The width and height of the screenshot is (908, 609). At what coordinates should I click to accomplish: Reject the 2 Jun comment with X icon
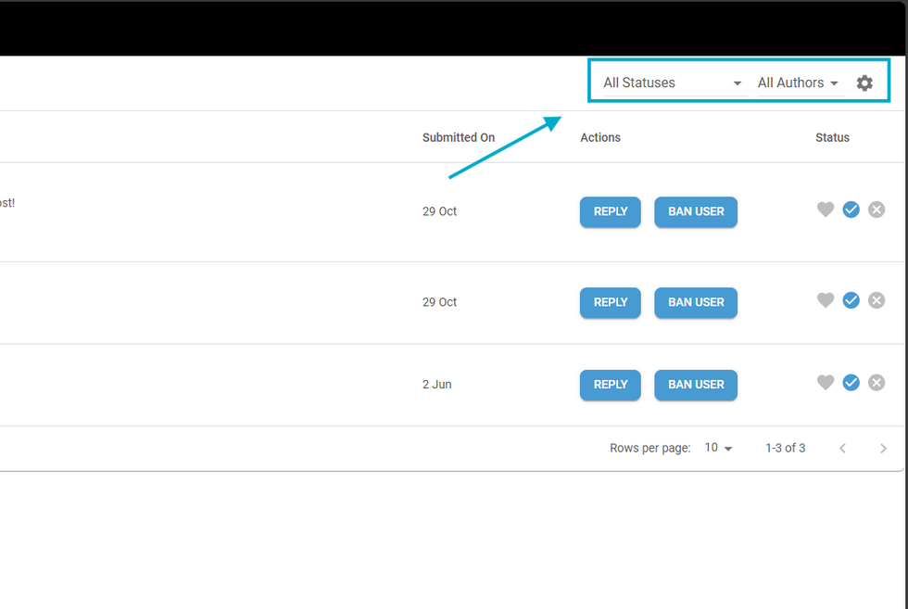(x=876, y=383)
